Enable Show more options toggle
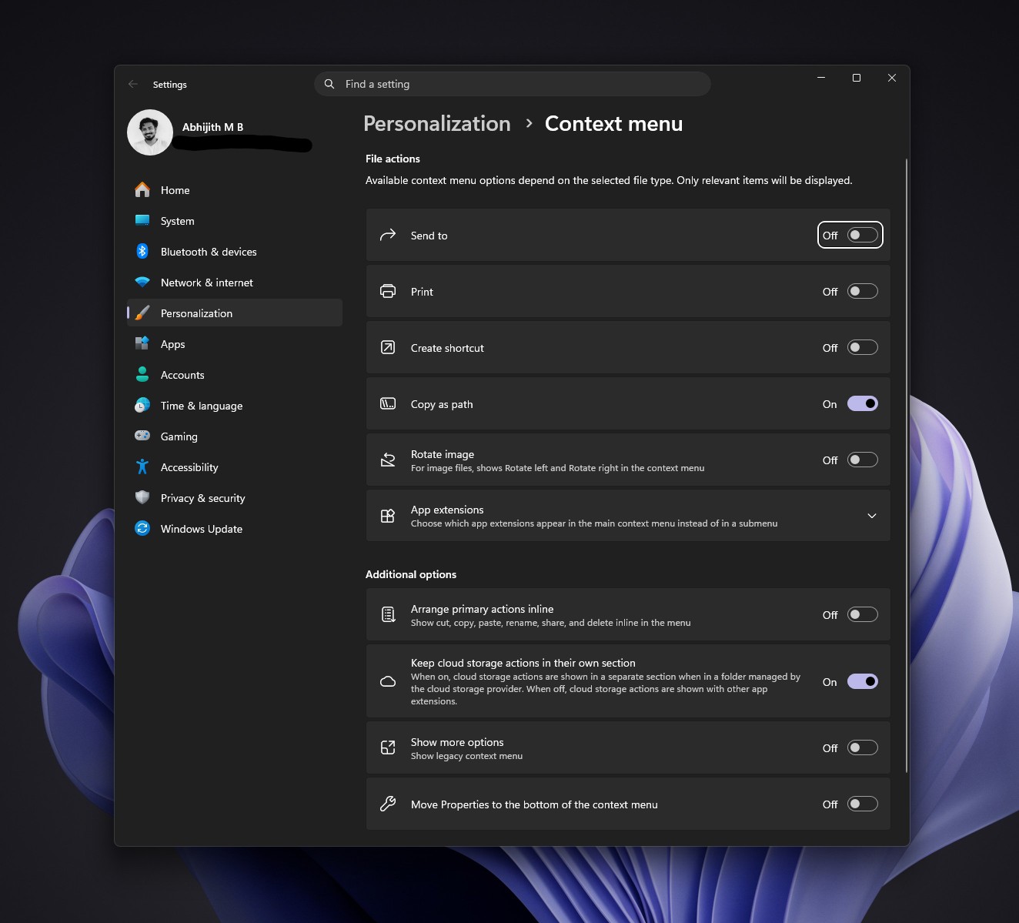 click(863, 747)
